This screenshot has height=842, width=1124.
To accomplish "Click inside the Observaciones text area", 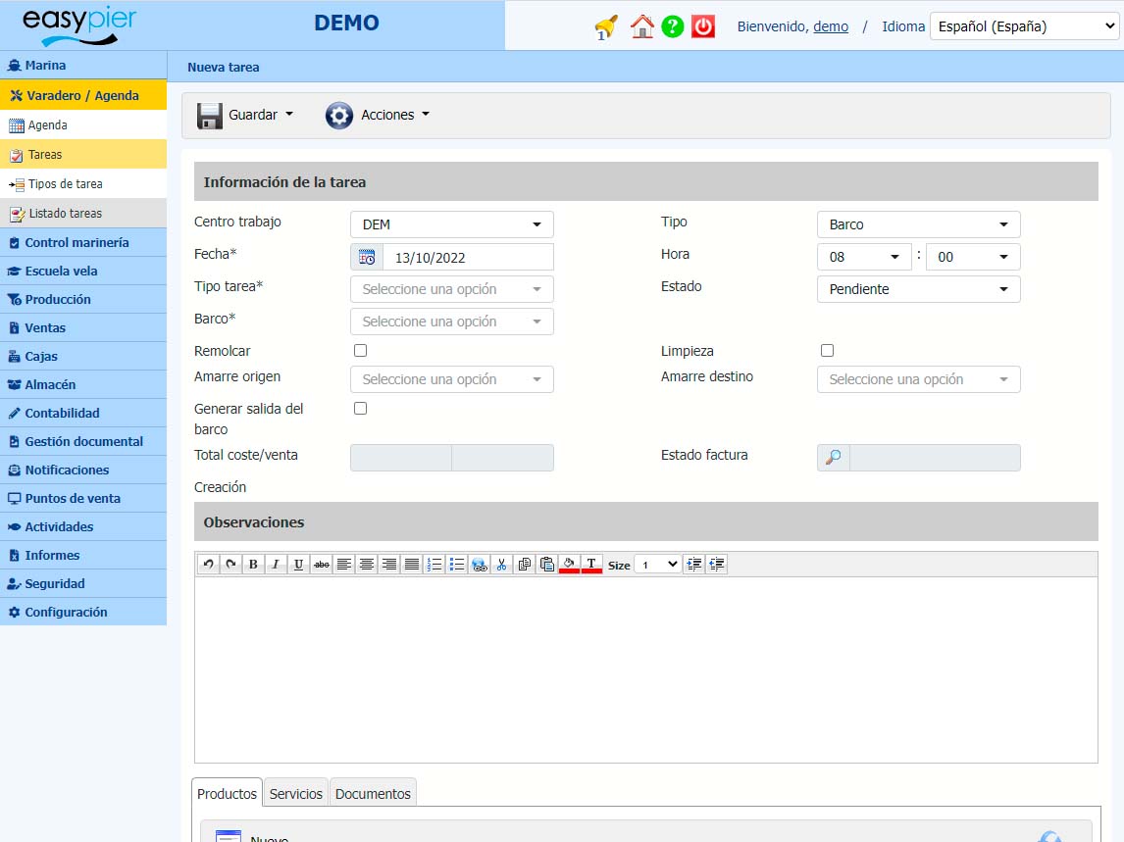I will tap(646, 669).
